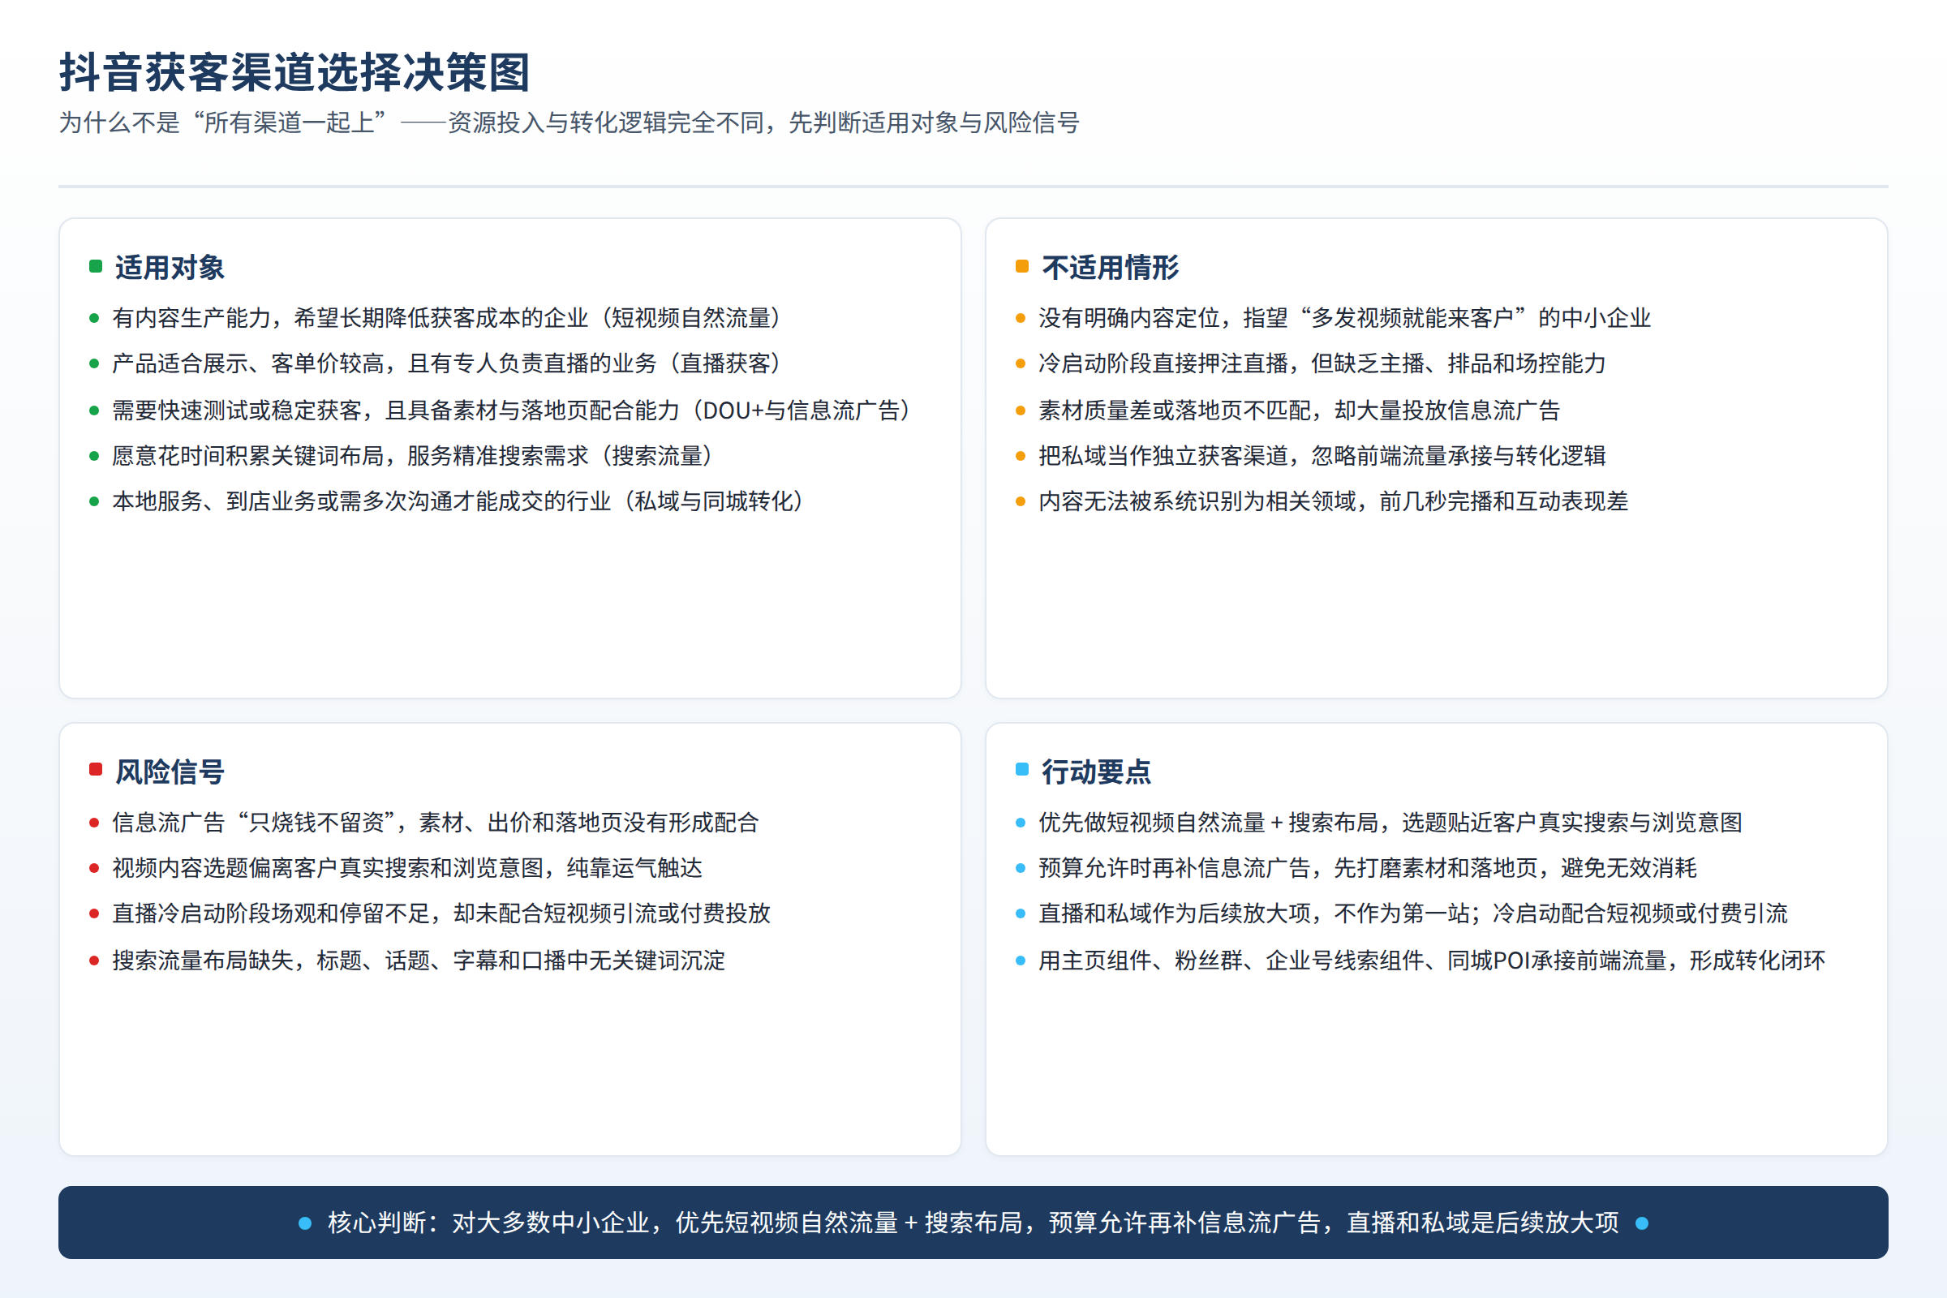Click the red bullet before 搜索流量布局缺失
The image size is (1947, 1298).
pos(94,961)
